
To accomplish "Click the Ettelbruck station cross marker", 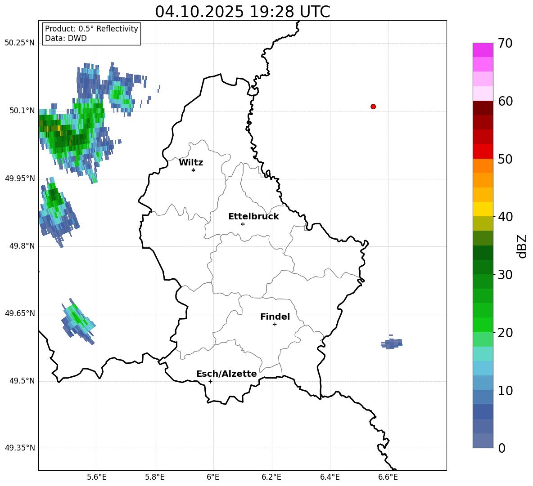I will click(243, 224).
